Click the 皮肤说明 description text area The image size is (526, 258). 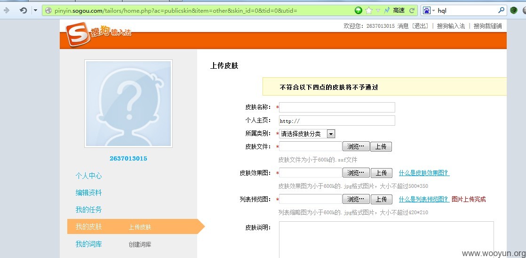click(x=386, y=240)
